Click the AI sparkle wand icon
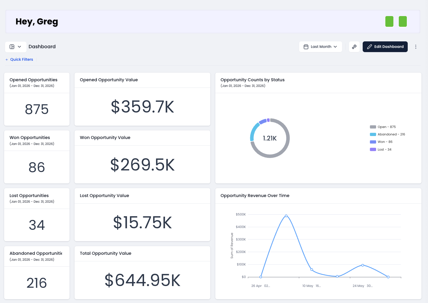The height and width of the screenshot is (303, 428). click(x=354, y=47)
